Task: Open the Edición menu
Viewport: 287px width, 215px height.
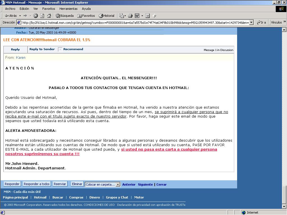Action: tap(24, 9)
